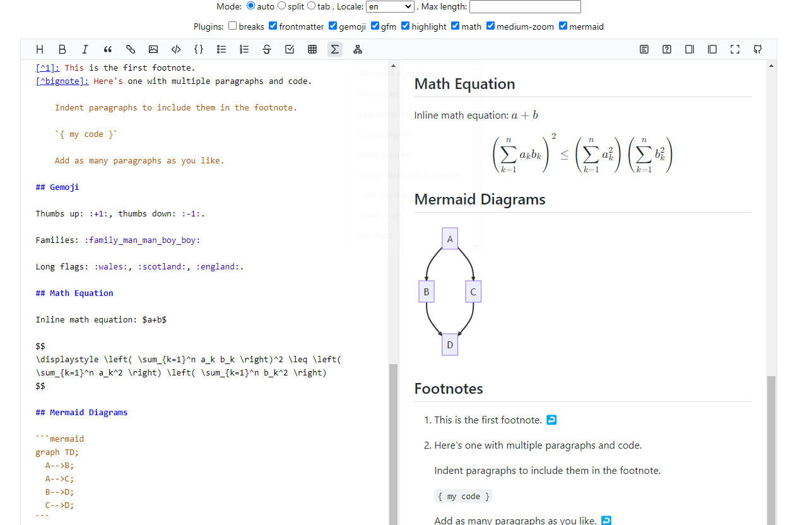Open the insert link tool
This screenshot has height=525, width=812.
[x=131, y=49]
